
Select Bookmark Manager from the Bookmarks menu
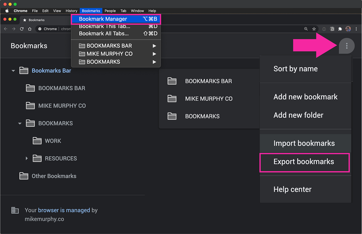coord(103,19)
